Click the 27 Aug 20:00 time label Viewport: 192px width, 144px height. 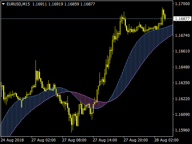pyautogui.click(x=136, y=140)
